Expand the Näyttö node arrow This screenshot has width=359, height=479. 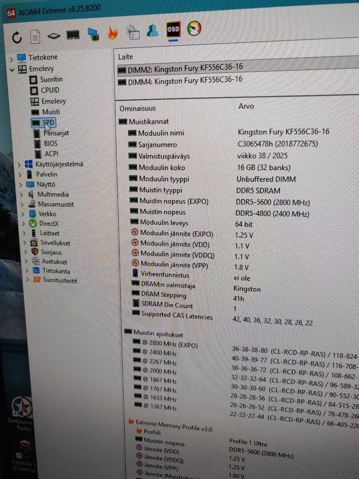point(21,185)
